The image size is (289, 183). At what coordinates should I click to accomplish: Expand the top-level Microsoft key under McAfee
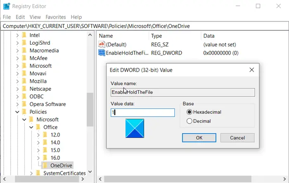point(17,66)
